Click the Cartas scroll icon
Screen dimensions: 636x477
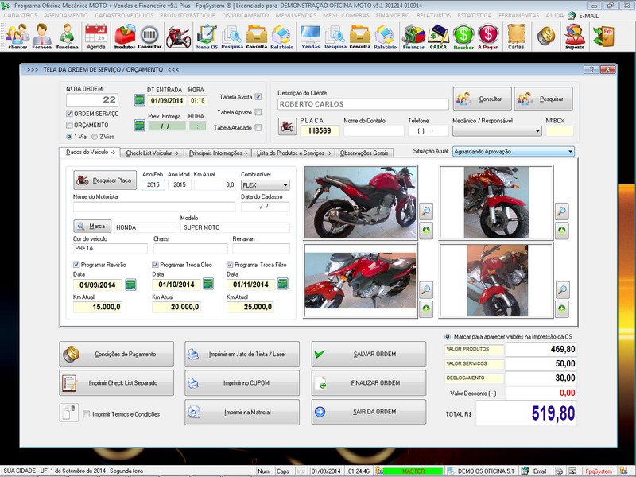516,35
